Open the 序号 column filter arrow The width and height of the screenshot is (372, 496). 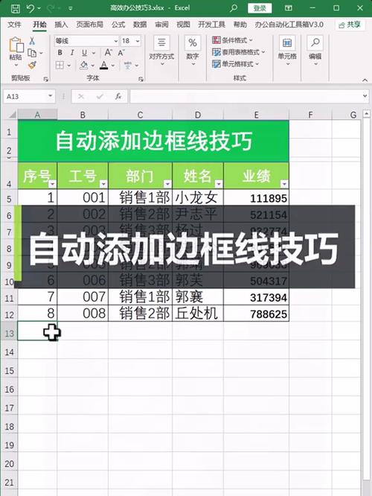53,184
